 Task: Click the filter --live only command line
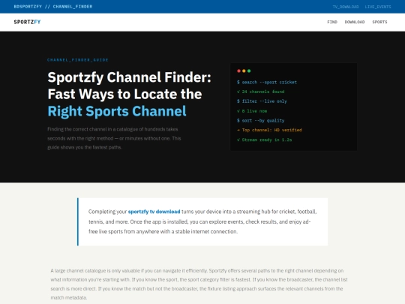tap(262, 101)
